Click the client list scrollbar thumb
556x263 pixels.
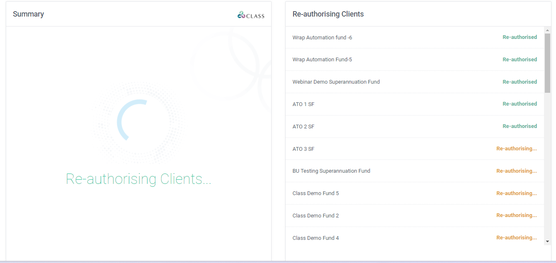point(547,62)
